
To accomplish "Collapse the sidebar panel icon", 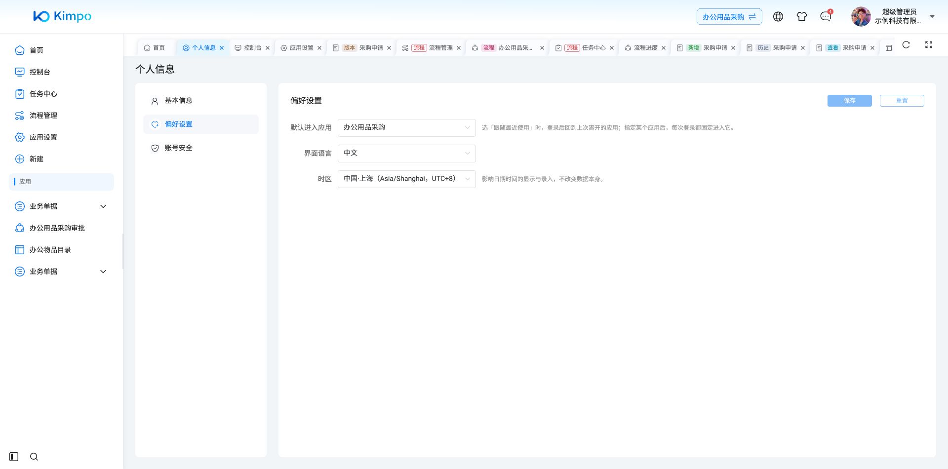I will [x=14, y=457].
